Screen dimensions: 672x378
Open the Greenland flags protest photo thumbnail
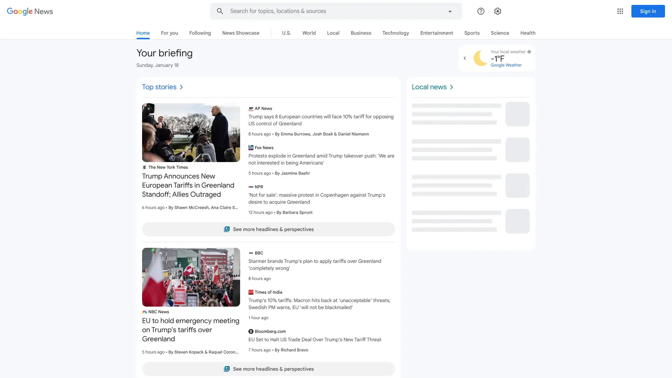pos(191,277)
